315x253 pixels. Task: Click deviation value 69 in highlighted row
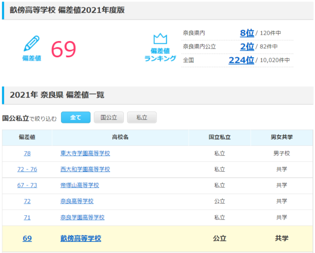pyautogui.click(x=27, y=238)
